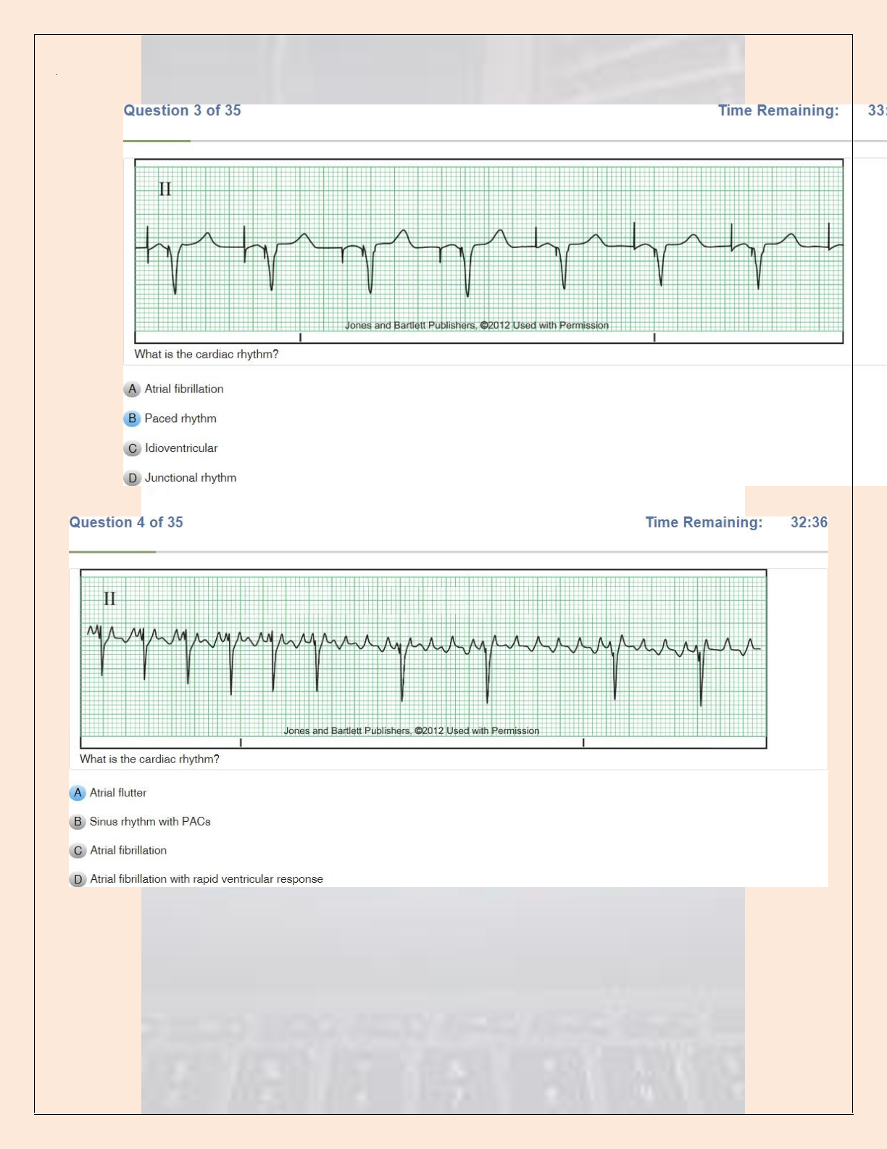Click the lead II label on Question 4 strip
This screenshot has width=887, height=1149.
tap(109, 598)
